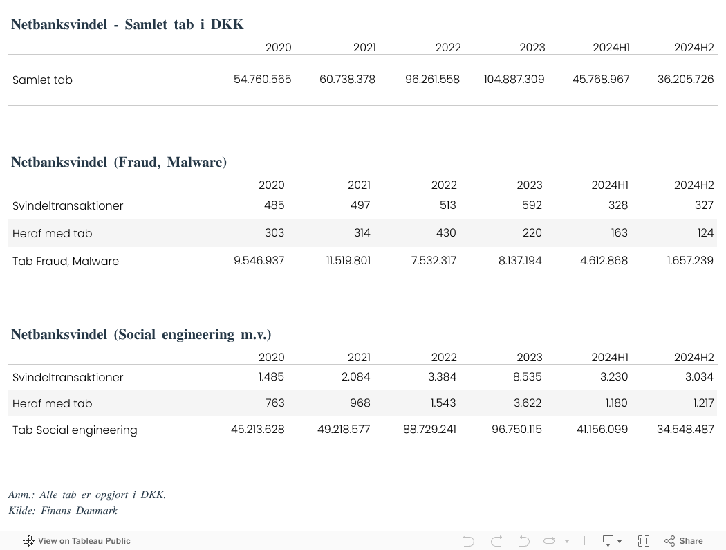Enter full screen with the Fullscreen icon
The image size is (726, 550).
pos(643,541)
